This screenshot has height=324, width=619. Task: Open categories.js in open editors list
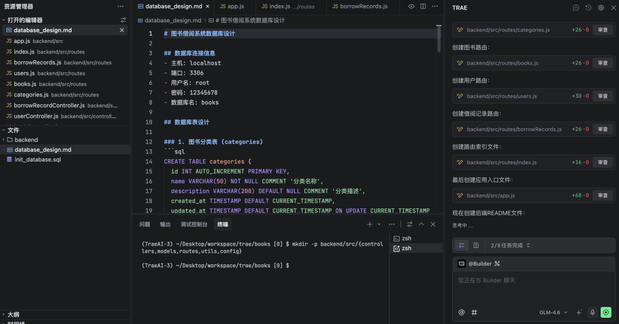coord(65,94)
